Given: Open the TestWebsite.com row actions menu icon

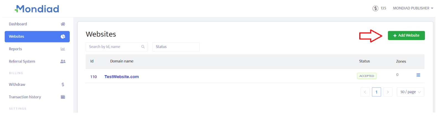Looking at the screenshot, I should click(x=418, y=75).
